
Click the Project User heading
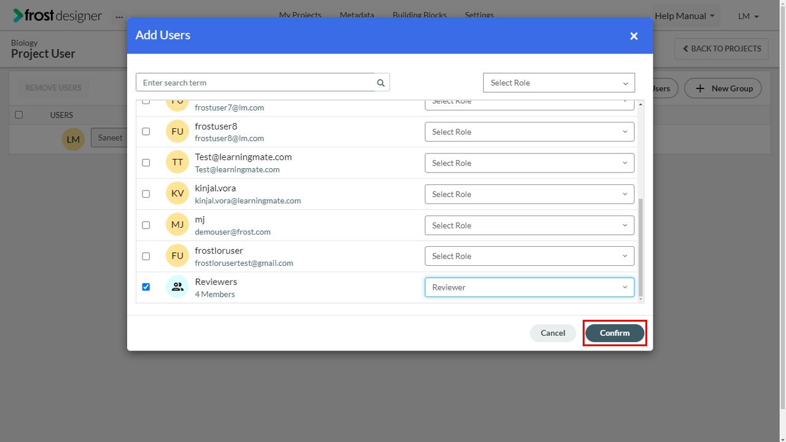click(43, 54)
